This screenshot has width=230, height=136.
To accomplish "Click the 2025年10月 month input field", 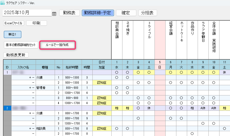I will click(x=27, y=13).
